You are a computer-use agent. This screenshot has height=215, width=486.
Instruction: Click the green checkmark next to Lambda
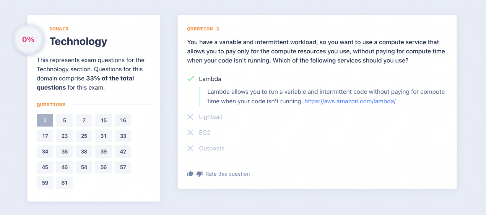coord(190,79)
